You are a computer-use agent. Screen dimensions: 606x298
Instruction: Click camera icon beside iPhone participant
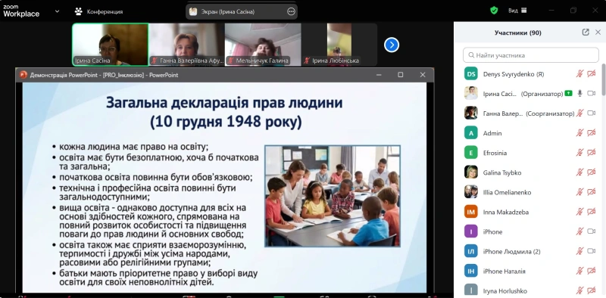[591, 231]
